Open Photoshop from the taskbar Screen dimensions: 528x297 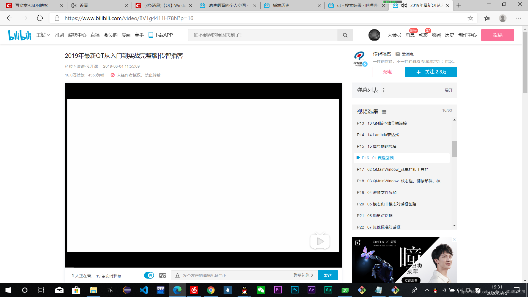pos(294,290)
